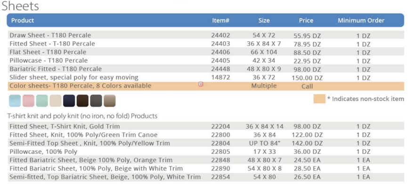Choose the charcoal gray color swatch
The image size is (408, 184).
click(x=96, y=101)
